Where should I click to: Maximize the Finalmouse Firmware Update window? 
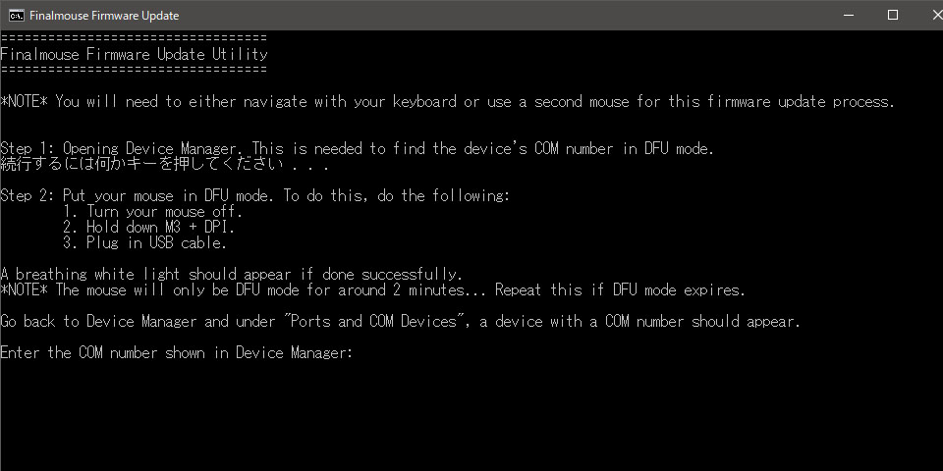pos(893,15)
